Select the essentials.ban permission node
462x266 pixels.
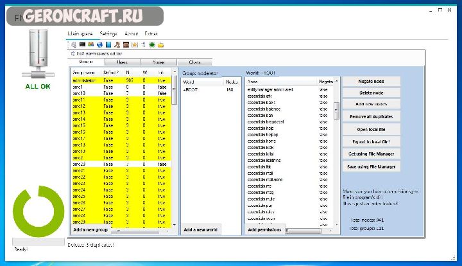pos(261,115)
